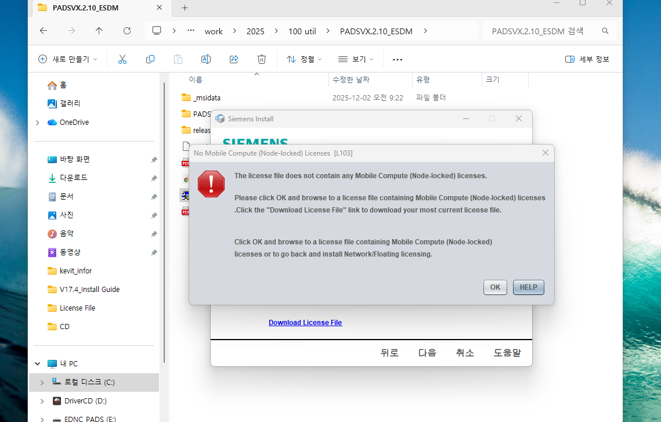Open the Download License File link
This screenshot has height=422, width=661.
(x=305, y=323)
